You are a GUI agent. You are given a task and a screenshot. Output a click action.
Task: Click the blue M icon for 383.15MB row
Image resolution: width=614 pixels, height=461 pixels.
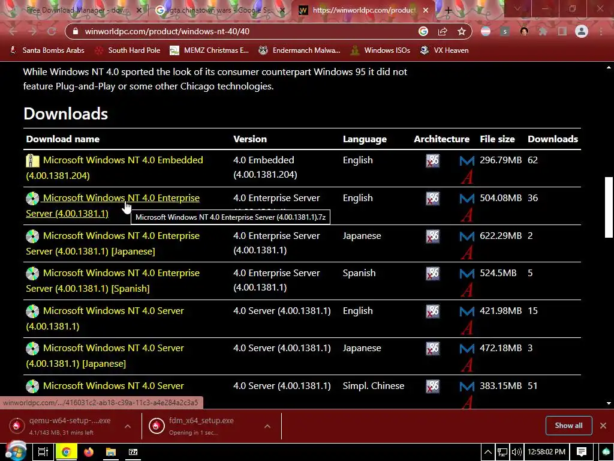coord(466,387)
